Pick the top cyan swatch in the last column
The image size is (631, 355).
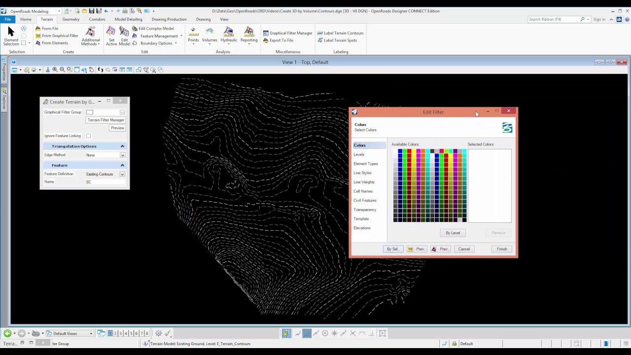click(x=464, y=151)
